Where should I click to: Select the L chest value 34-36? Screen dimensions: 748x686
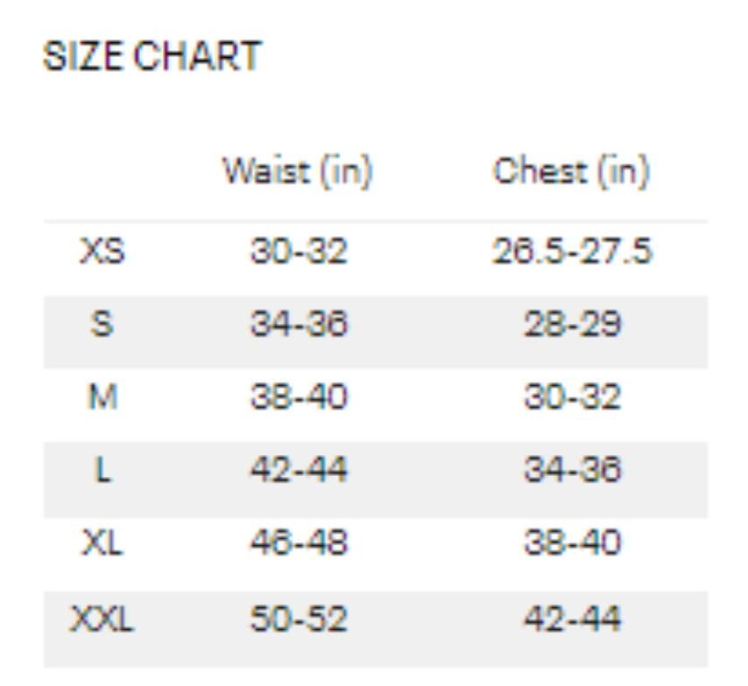point(572,471)
